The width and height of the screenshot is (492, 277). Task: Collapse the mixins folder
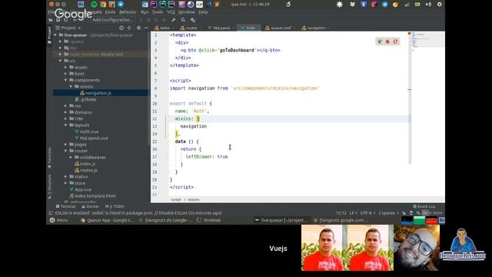point(71,86)
